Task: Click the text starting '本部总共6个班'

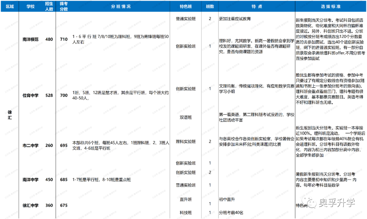Action: coord(121,146)
